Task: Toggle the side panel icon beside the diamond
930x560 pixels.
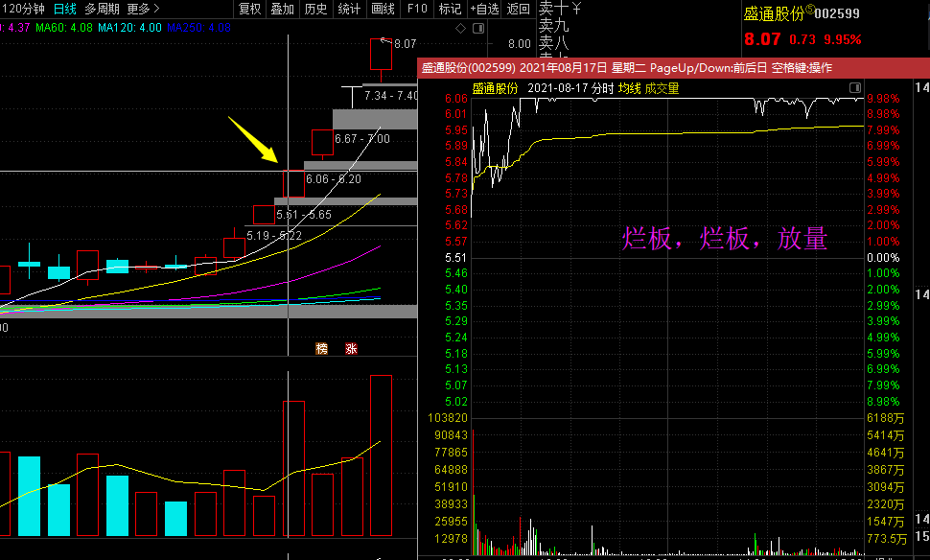Action: pos(478,28)
